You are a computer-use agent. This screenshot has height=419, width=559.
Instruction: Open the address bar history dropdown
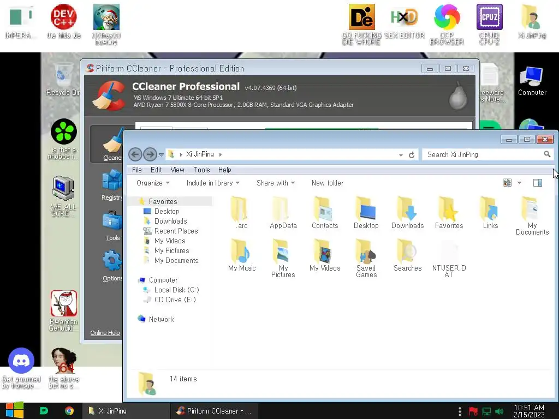[x=401, y=154]
